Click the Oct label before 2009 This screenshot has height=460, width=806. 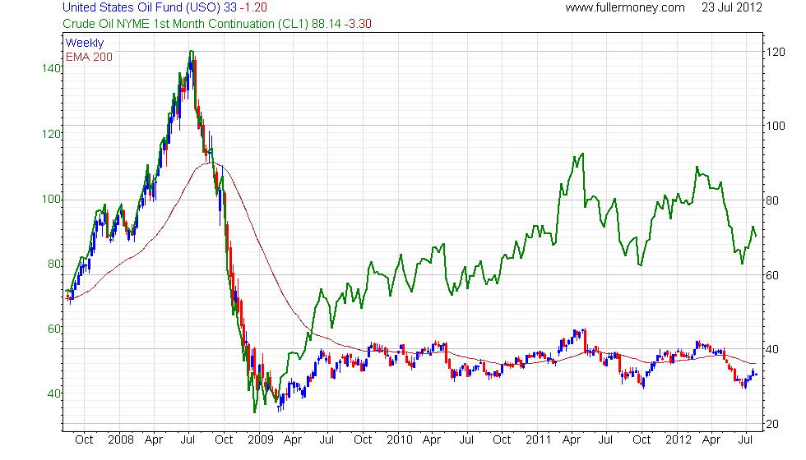tap(224, 440)
